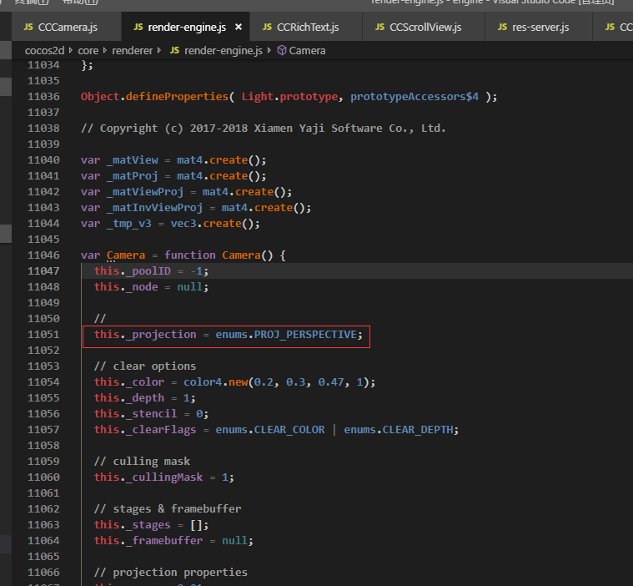This screenshot has height=586, width=633.
Task: Click the JS icon on res-server.js tab
Action: click(502, 28)
